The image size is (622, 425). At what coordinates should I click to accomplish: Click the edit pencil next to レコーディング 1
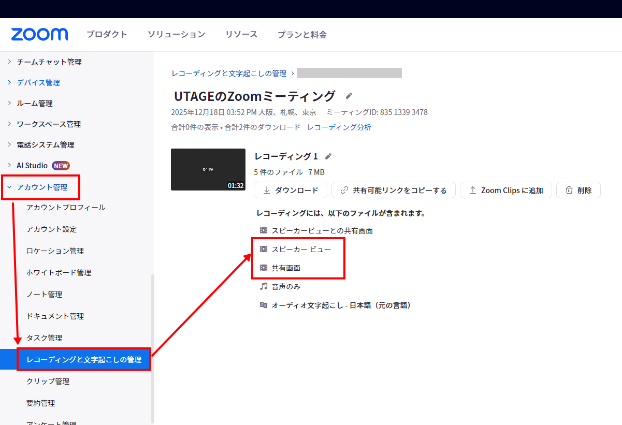click(x=328, y=156)
